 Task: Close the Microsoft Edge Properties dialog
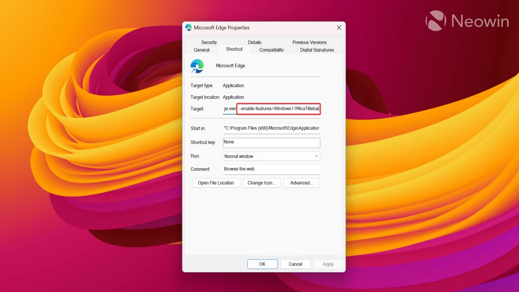339,28
